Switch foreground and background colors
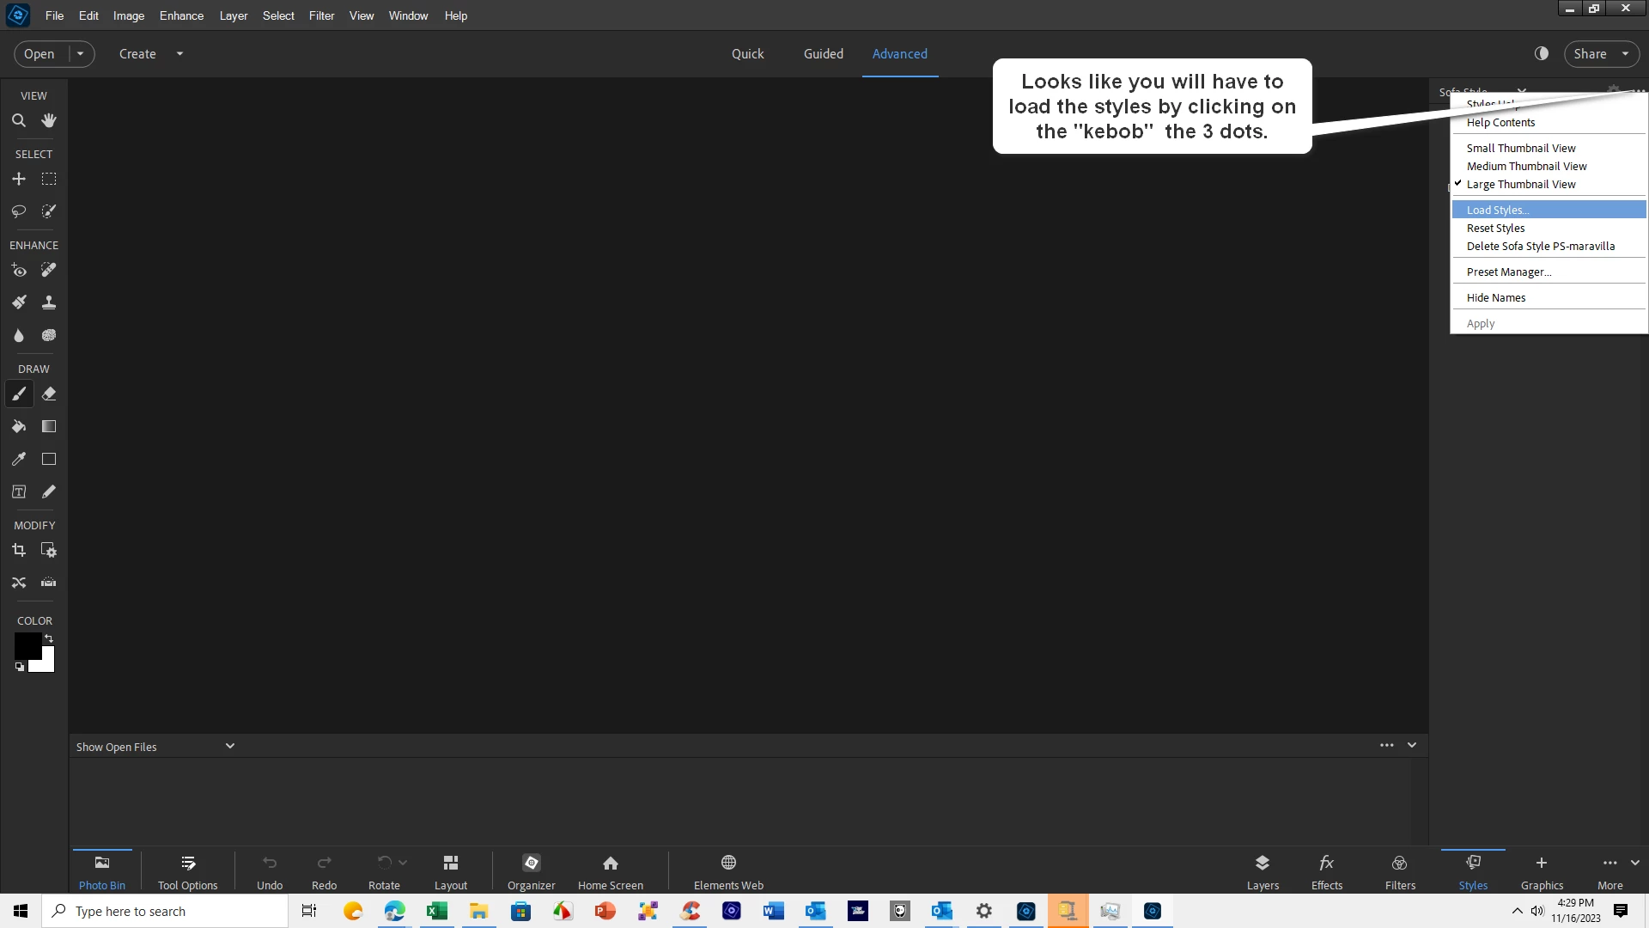Image resolution: width=1649 pixels, height=928 pixels. [x=49, y=638]
